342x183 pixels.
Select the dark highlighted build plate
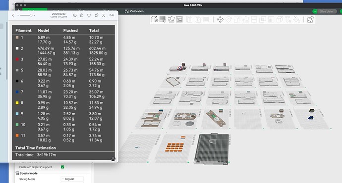coord(211,148)
